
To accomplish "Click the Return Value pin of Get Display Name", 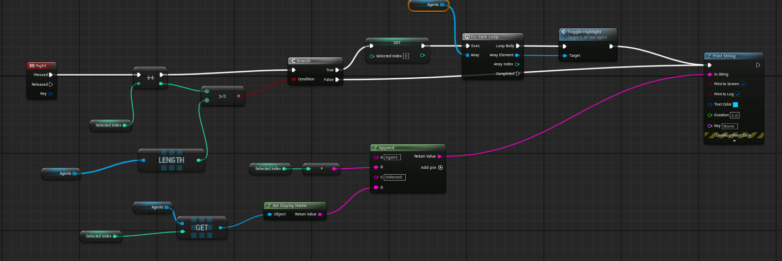I will click(320, 214).
